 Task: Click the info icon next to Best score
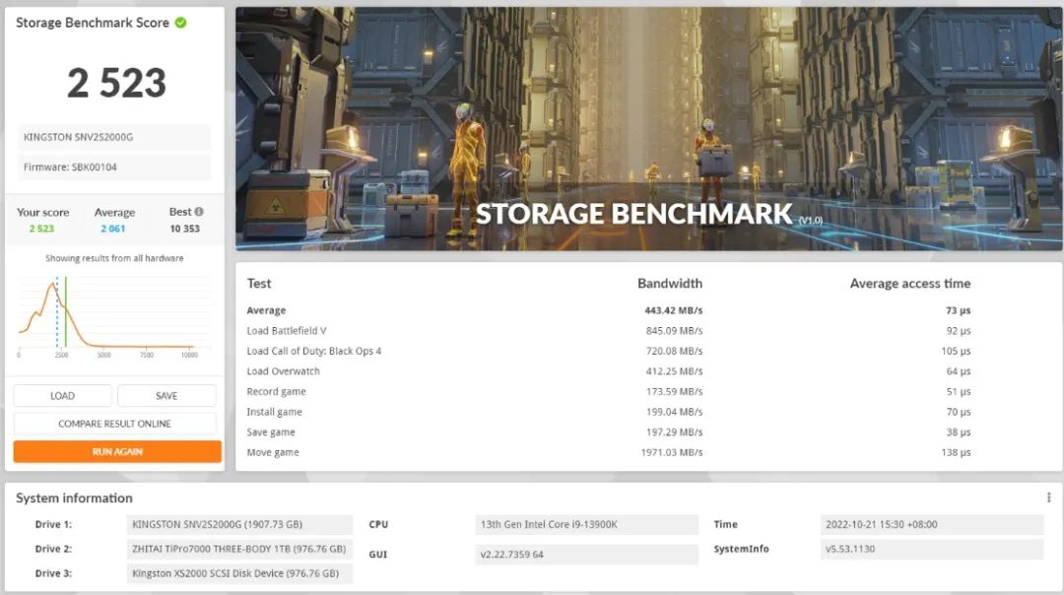[x=198, y=211]
